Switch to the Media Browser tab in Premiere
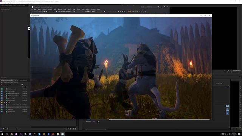 (23, 80)
